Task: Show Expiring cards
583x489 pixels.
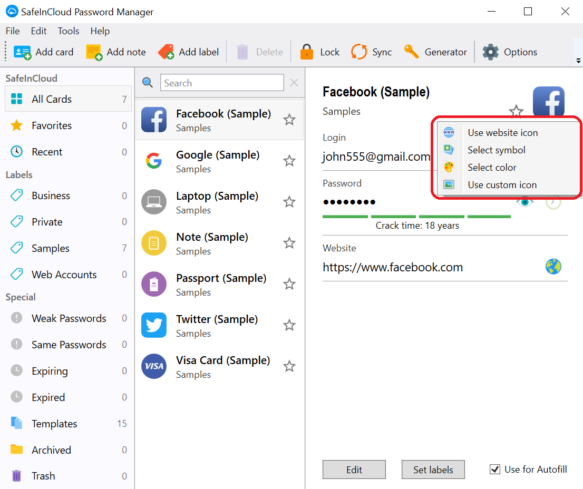Action: 68,371
